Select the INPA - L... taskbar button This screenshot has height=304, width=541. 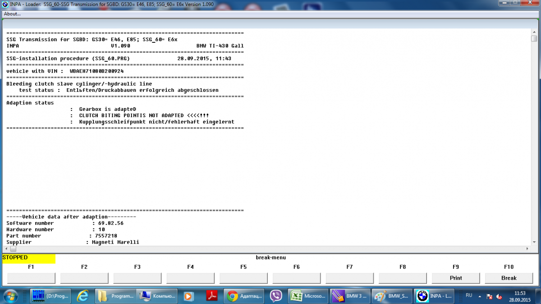coord(435,296)
